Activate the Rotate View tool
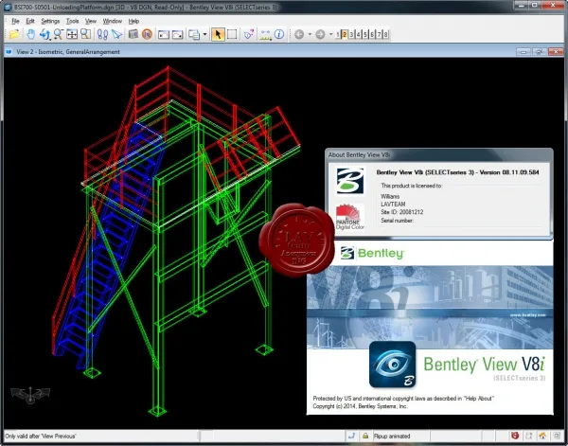 click(44, 34)
